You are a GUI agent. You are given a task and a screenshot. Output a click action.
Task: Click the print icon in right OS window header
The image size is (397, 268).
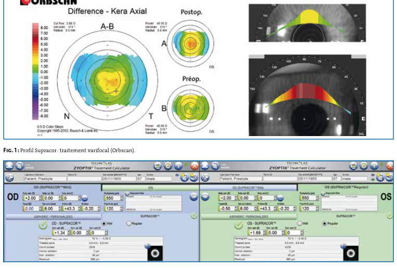click(x=354, y=166)
